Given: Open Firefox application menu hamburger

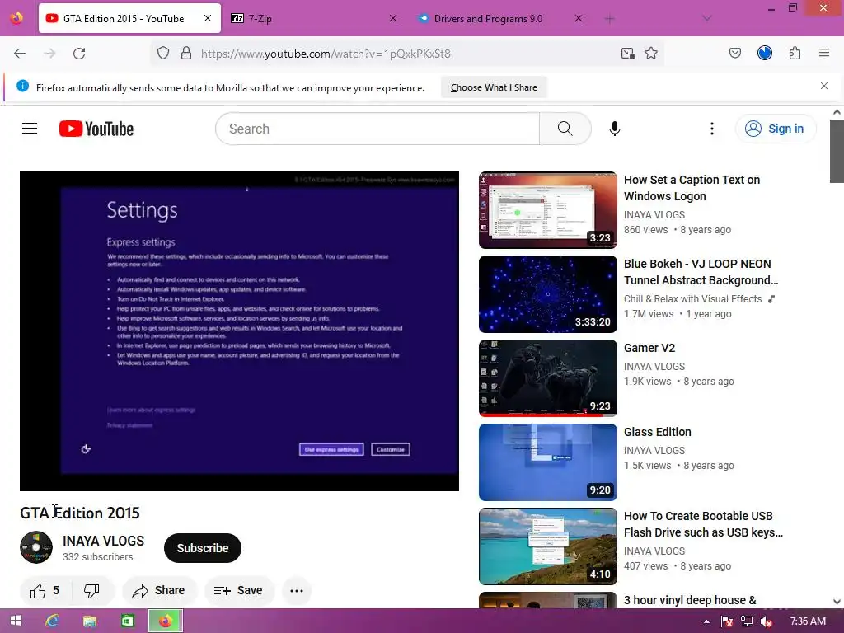Looking at the screenshot, I should 824,53.
